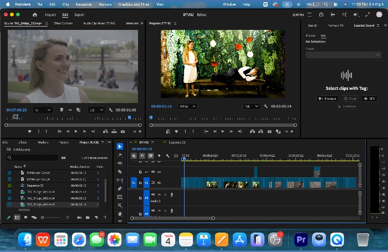Select the Ripple Edit tool
Screen dimensions: 388x252
click(x=120, y=163)
